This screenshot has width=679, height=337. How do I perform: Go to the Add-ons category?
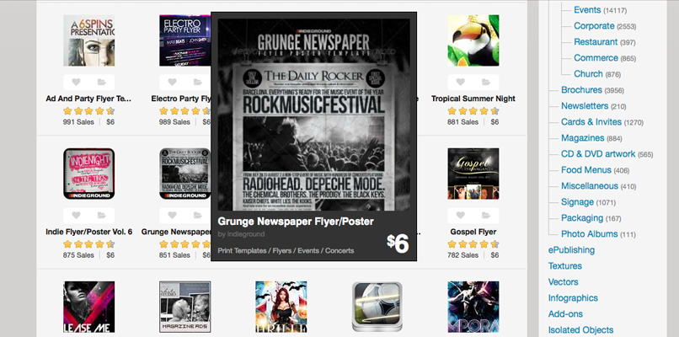565,314
